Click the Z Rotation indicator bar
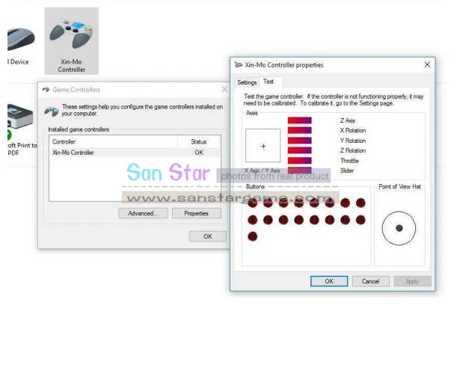The width and height of the screenshot is (460, 365). [x=299, y=150]
